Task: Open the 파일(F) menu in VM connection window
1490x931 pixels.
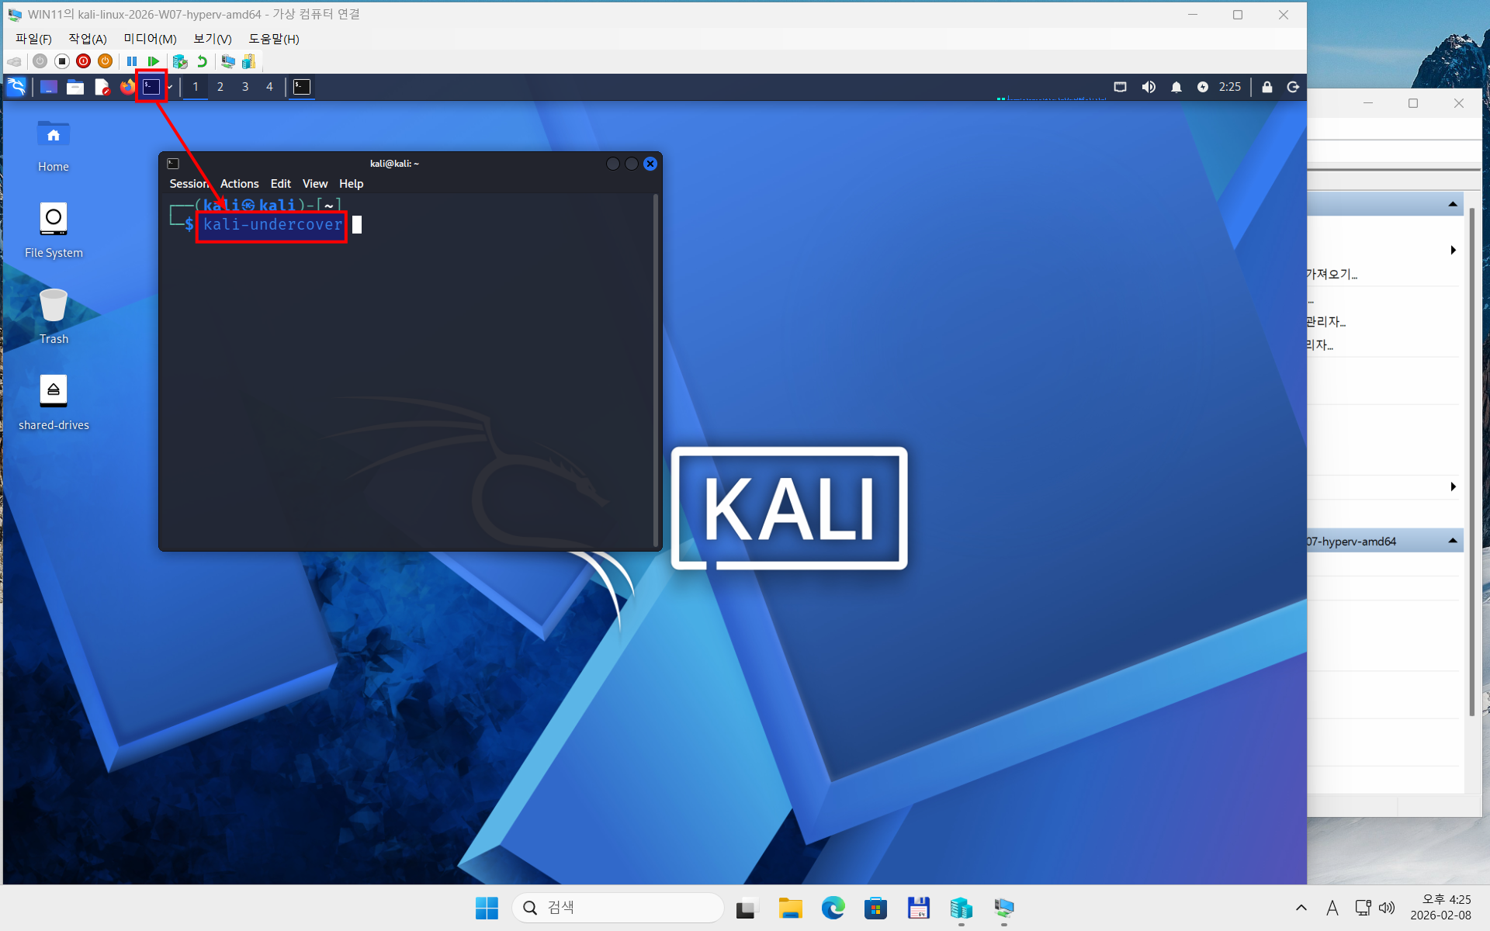Action: [33, 39]
